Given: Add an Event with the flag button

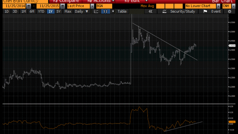Looking at the screenshot, I should click(212, 11).
